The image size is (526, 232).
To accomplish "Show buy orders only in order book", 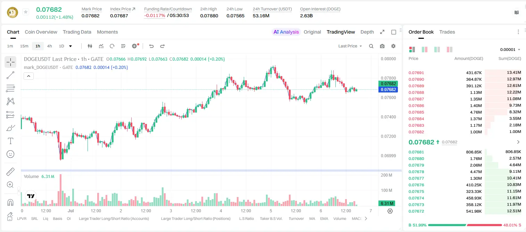I will tap(437, 50).
